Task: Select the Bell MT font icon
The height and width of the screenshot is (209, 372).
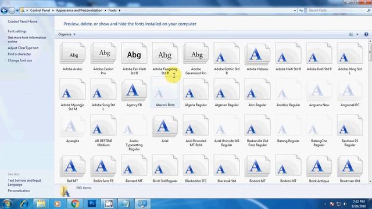Action: point(73,165)
